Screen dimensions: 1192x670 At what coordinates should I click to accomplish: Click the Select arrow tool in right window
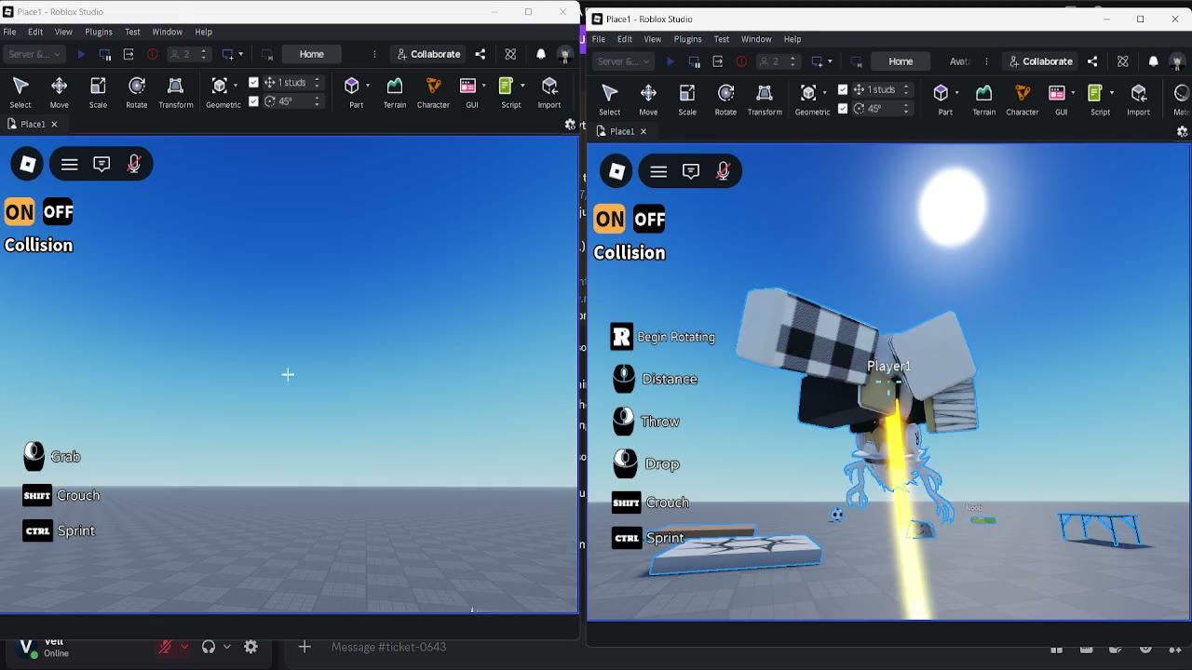coord(610,99)
